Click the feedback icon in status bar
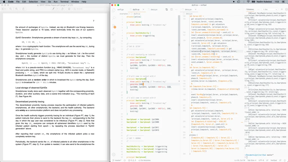 pyautogui.click(x=280, y=160)
